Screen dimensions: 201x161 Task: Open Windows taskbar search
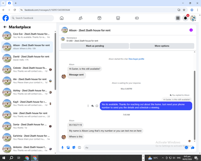click(x=11, y=158)
